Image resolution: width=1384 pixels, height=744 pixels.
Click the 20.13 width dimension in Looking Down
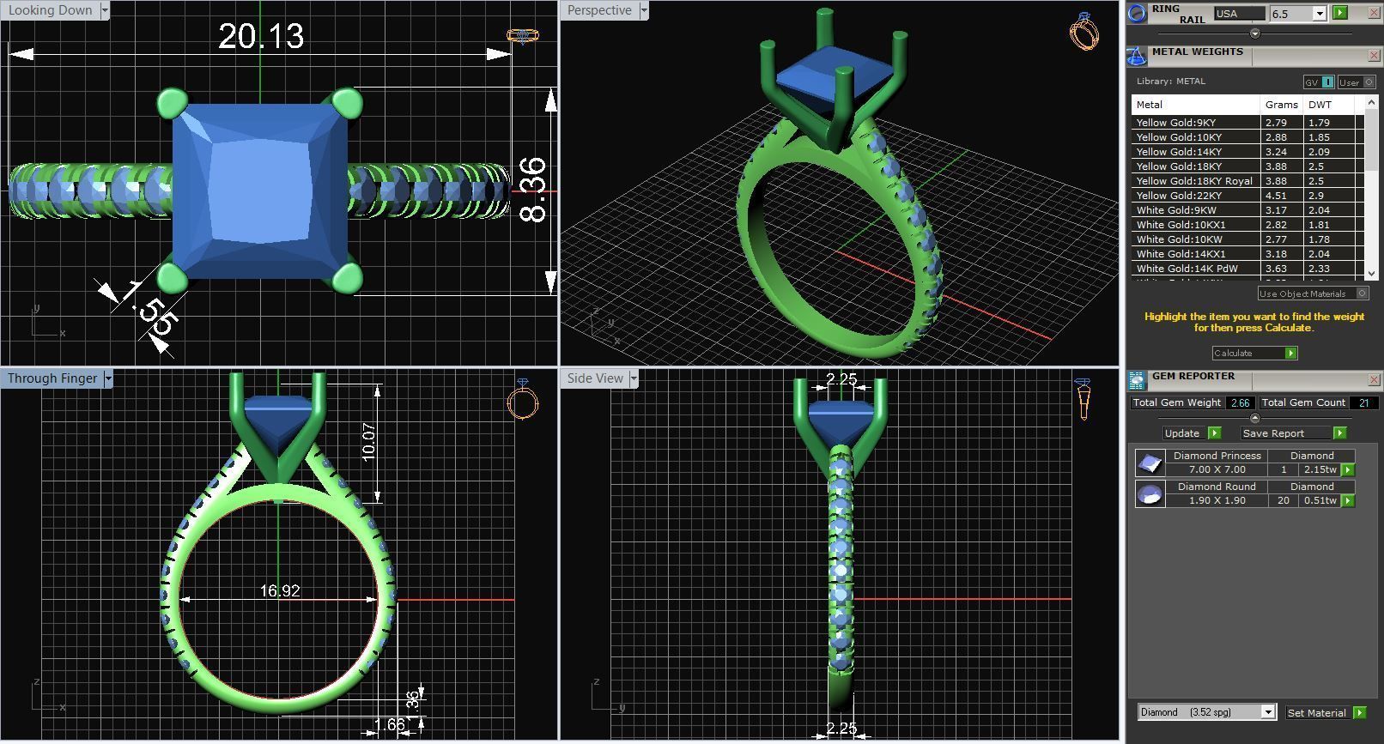point(261,36)
